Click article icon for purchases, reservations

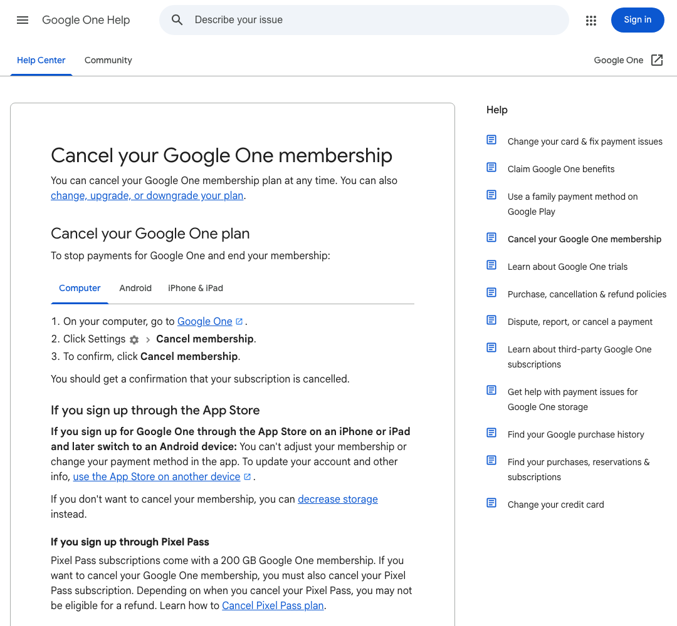tap(491, 461)
